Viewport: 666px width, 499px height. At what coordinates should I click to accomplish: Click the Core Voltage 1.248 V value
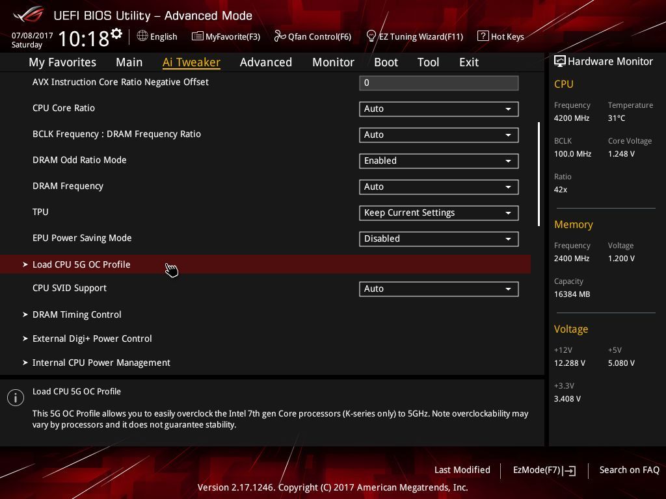[621, 153]
